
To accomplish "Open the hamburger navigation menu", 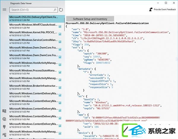I will 4,10.
